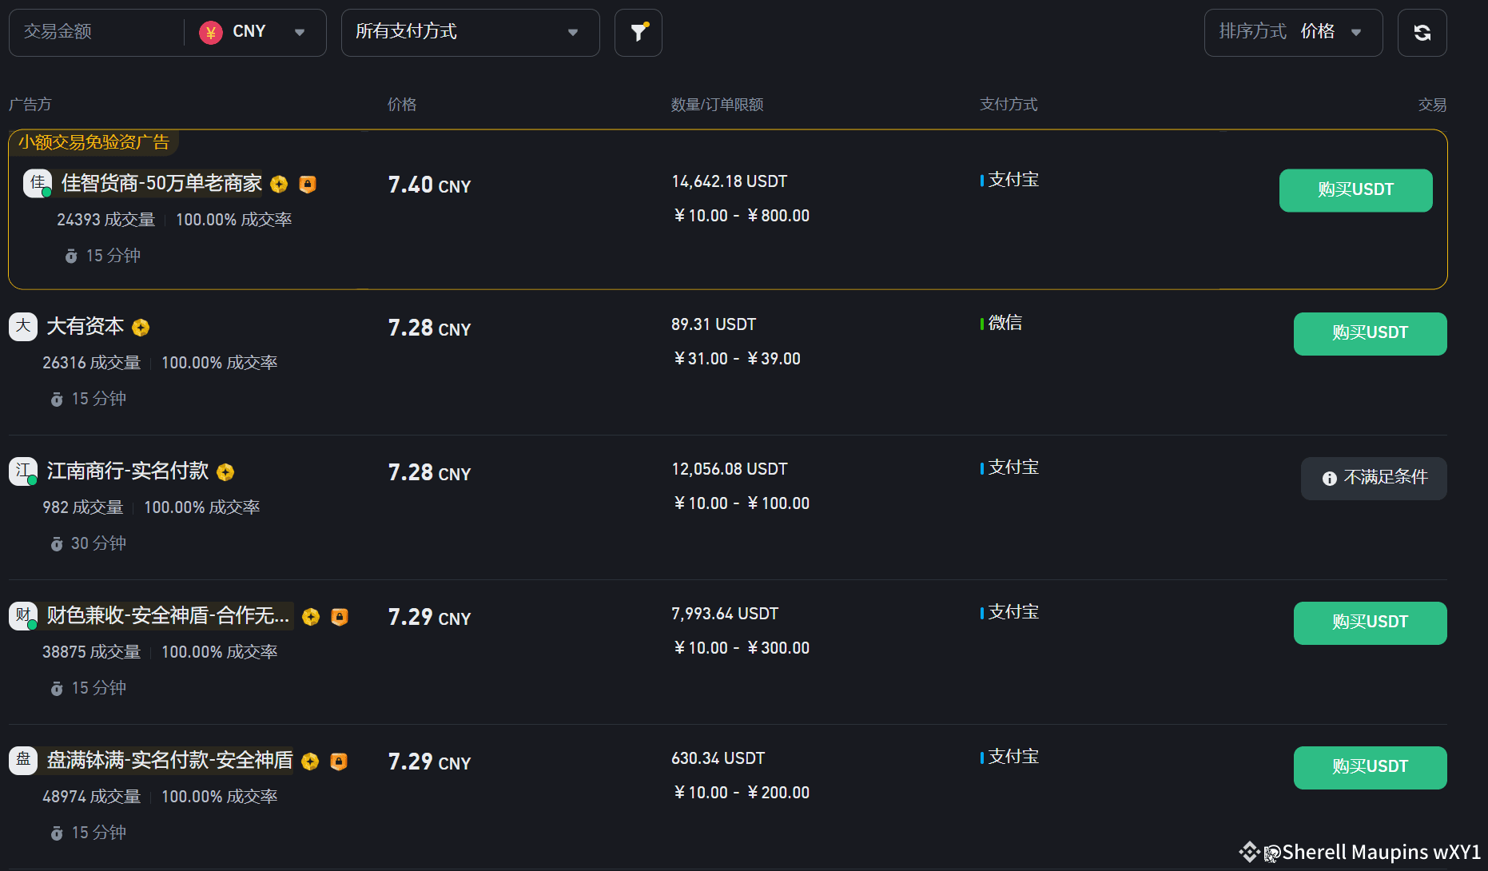
Task: Click orange shield badge beside 财色兼收
Action: point(340,617)
